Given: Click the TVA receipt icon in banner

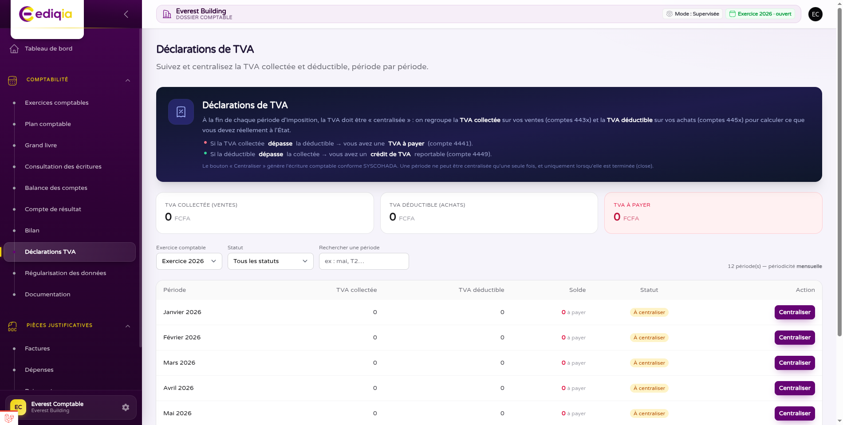Looking at the screenshot, I should (181, 112).
